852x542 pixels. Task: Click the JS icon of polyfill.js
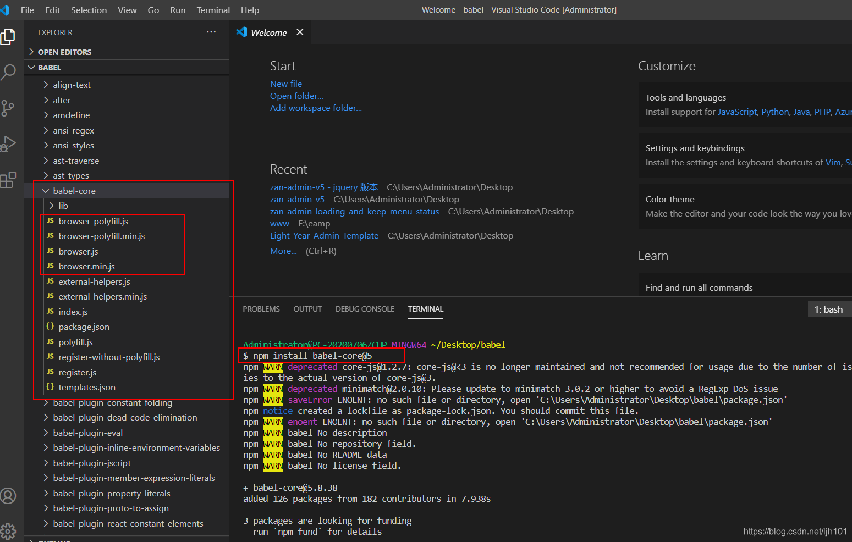click(x=50, y=342)
